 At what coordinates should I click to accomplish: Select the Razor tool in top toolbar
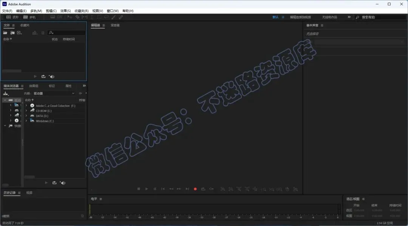click(77, 17)
